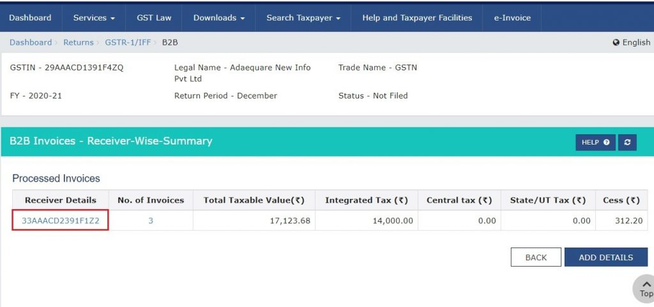This screenshot has height=307, width=654.
Task: Click the invoice count link 3
Action: tap(151, 221)
